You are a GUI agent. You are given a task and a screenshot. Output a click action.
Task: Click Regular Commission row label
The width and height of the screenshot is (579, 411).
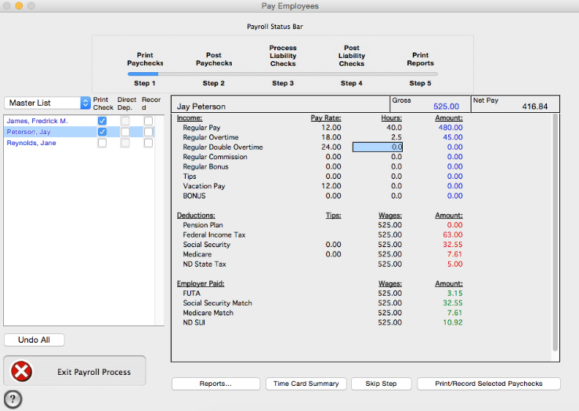(215, 157)
